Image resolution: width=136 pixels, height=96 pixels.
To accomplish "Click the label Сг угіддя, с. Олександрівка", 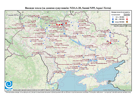I will [62, 45].
